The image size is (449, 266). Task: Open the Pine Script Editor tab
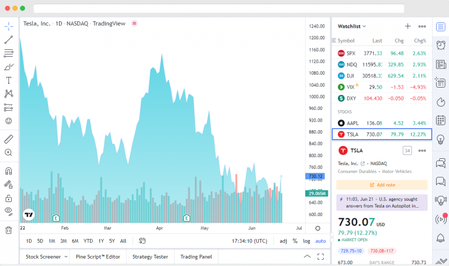pyautogui.click(x=98, y=257)
